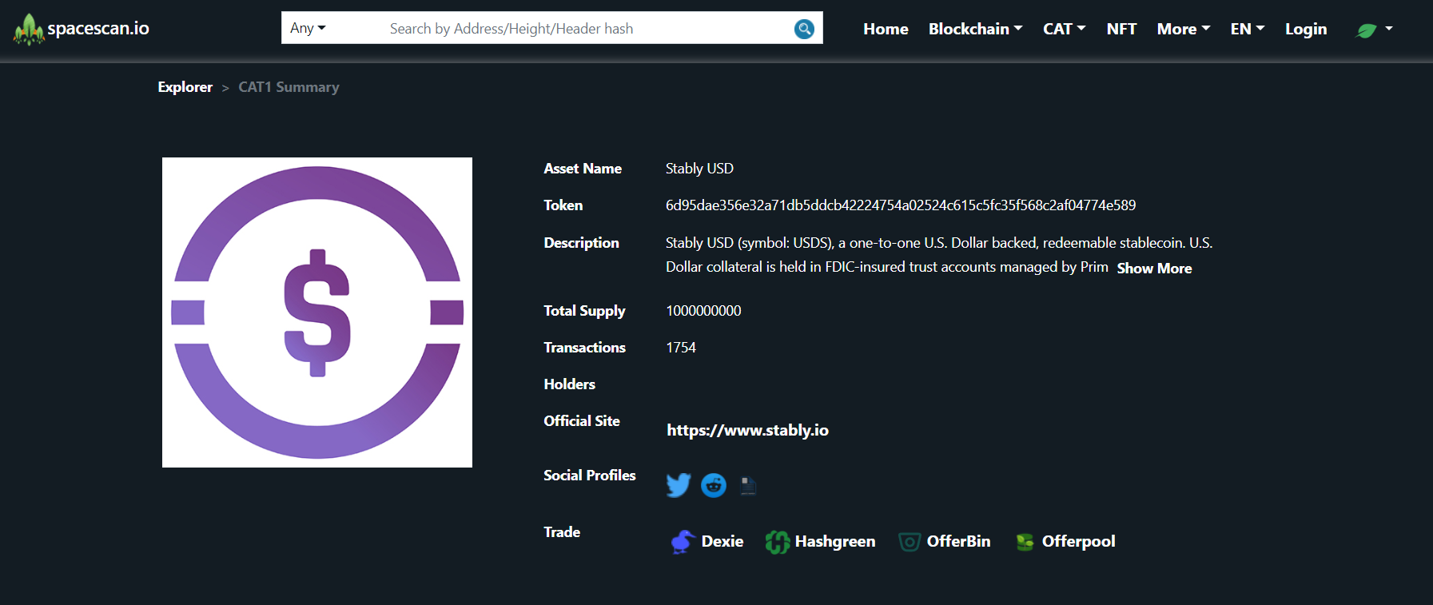The width and height of the screenshot is (1433, 605).
Task: Click the Description text paragraph
Action: click(x=939, y=255)
